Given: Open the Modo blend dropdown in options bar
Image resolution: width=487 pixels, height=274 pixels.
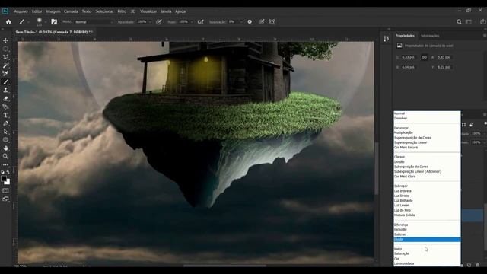Looking at the screenshot, I should pos(94,22).
